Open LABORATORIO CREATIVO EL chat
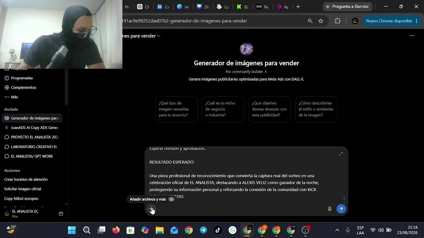This screenshot has width=424, height=238. click(x=32, y=147)
